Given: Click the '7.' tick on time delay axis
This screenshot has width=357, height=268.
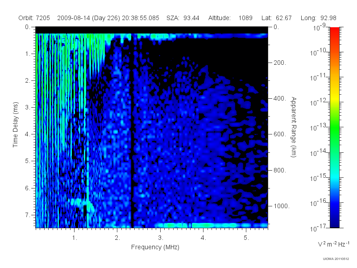Looking at the screenshot, I should pyautogui.click(x=27, y=215).
